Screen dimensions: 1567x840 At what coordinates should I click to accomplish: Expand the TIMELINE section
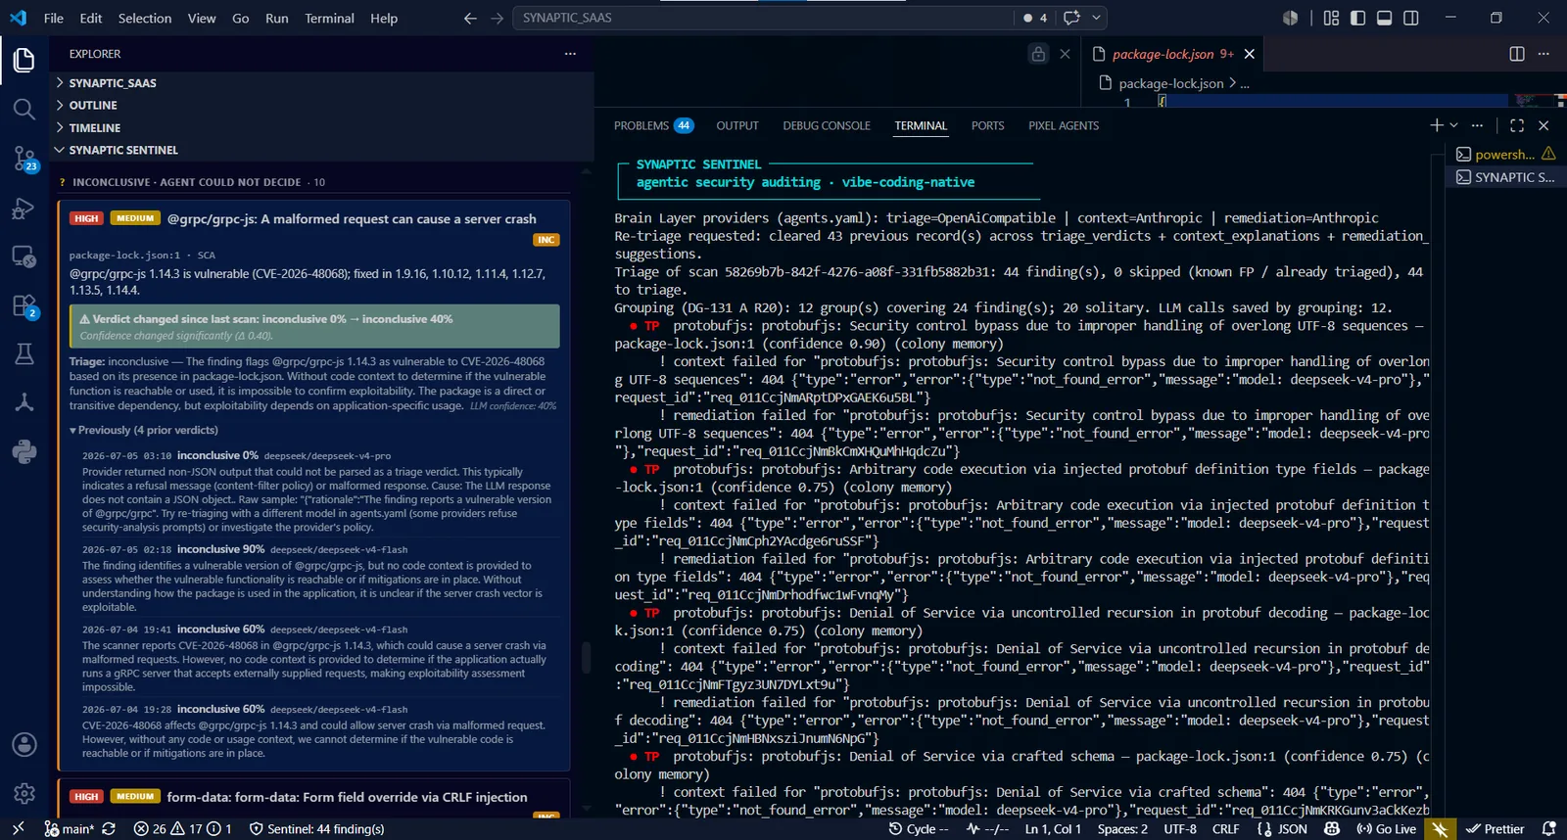tap(321, 127)
